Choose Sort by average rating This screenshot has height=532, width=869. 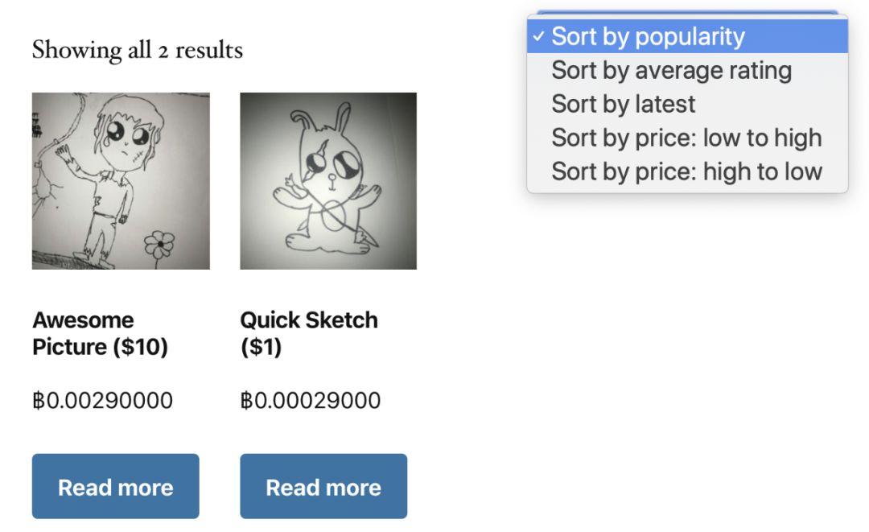coord(687,70)
